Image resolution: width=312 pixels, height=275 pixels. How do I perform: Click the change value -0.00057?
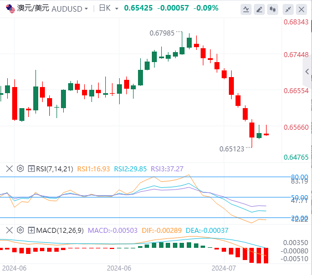click(x=173, y=8)
